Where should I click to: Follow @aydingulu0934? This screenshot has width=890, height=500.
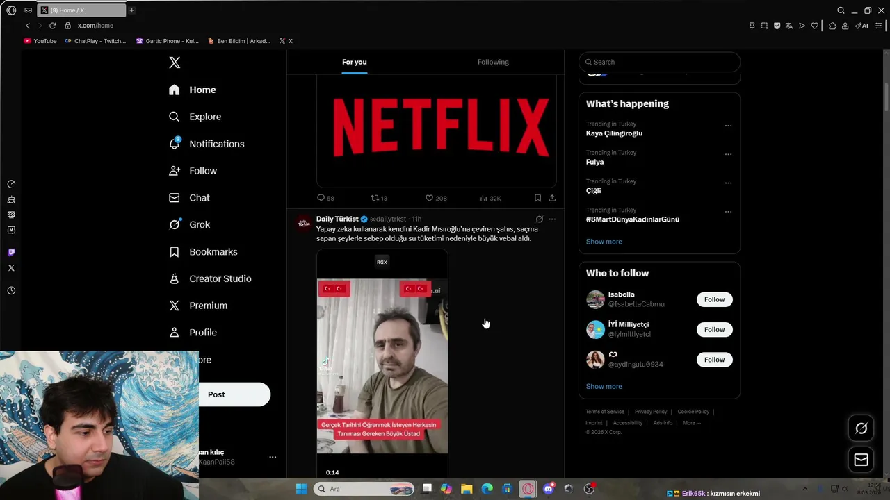pyautogui.click(x=714, y=359)
